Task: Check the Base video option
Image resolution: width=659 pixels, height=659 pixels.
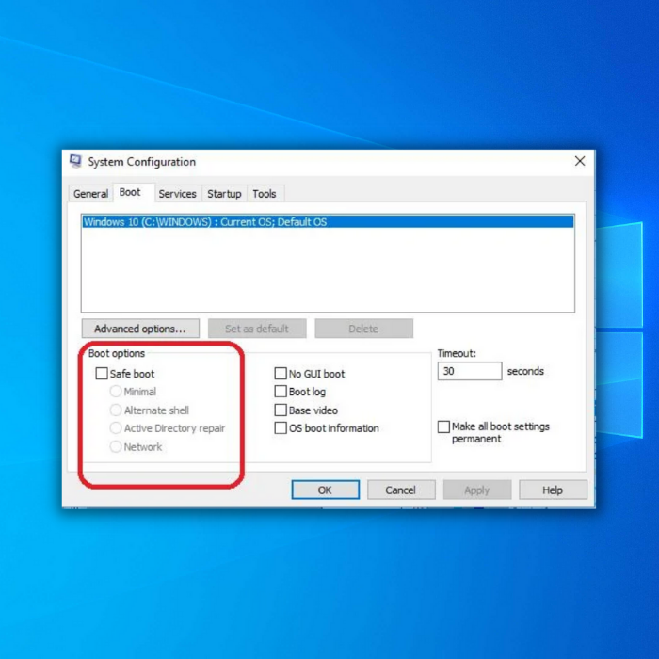Action: pyautogui.click(x=281, y=410)
